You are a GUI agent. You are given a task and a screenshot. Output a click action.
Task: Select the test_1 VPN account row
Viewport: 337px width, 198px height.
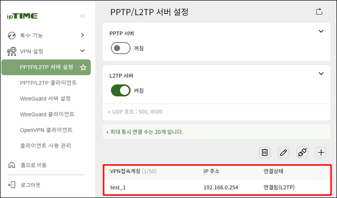click(217, 187)
